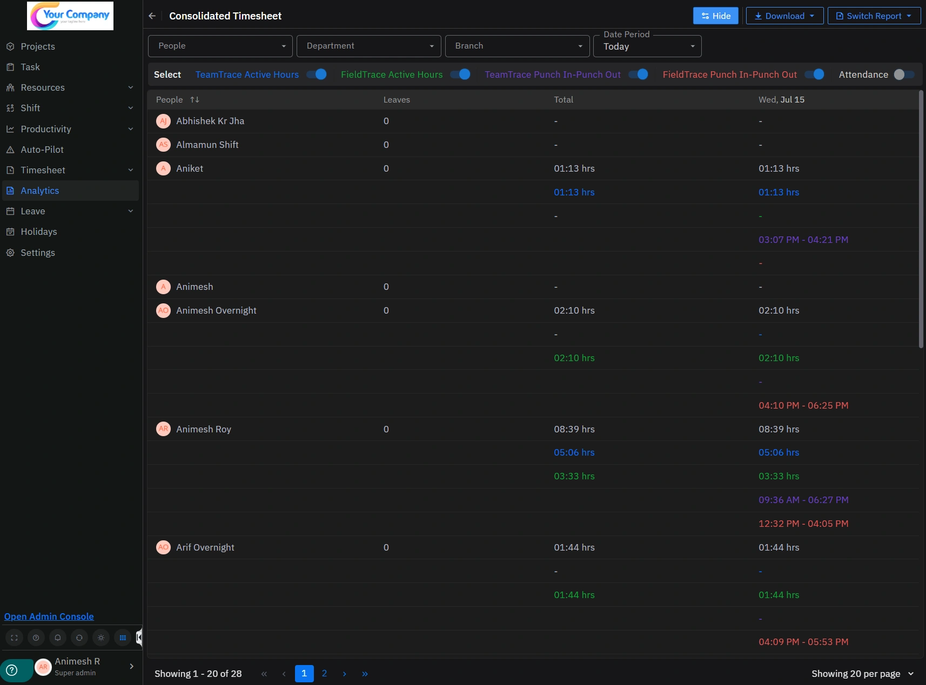
Task: Open the Branch filter dropdown
Action: (517, 46)
